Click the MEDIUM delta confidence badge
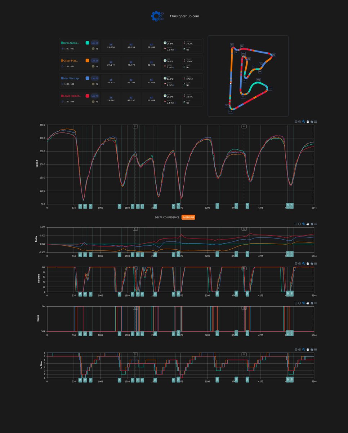Image resolution: width=348 pixels, height=433 pixels. pos(188,217)
